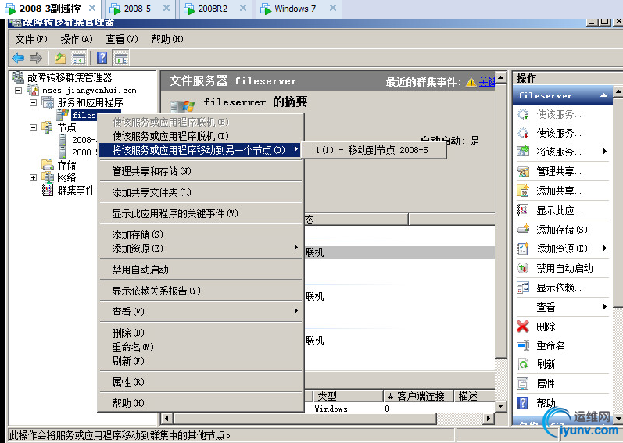Click the Show critical events icon in Actions pane

tap(523, 210)
